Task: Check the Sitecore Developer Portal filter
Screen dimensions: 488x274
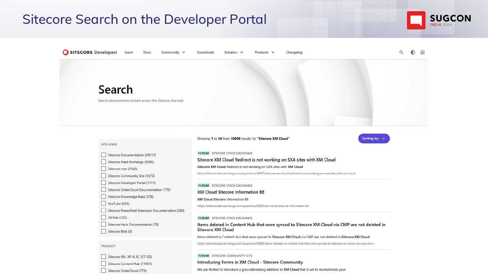Action: 104,183
